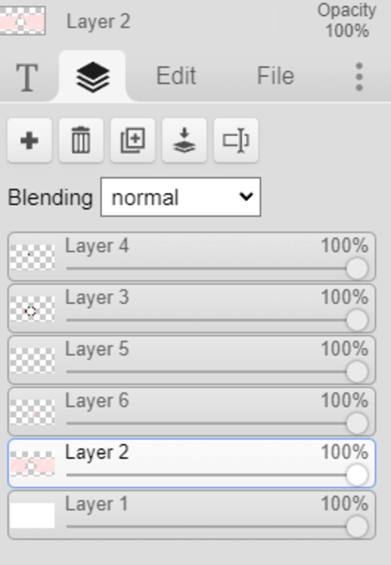Open the three-dot more options menu
This screenshot has height=565, width=391.
tap(359, 77)
